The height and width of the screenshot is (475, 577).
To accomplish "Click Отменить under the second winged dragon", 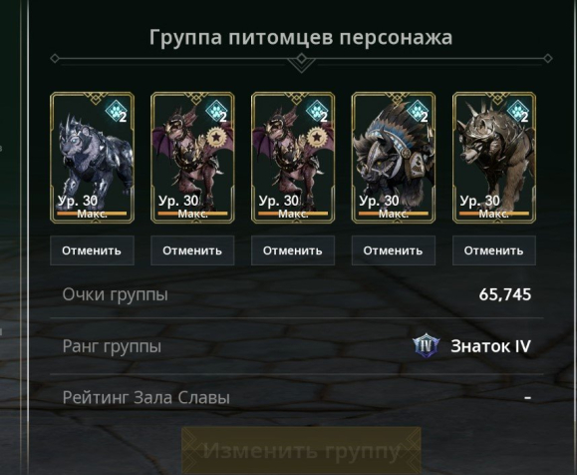I will (192, 250).
